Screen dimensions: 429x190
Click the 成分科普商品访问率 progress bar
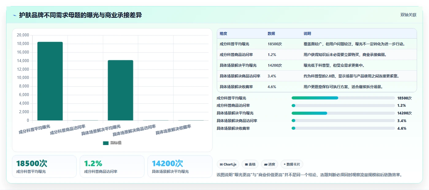(x=343, y=106)
